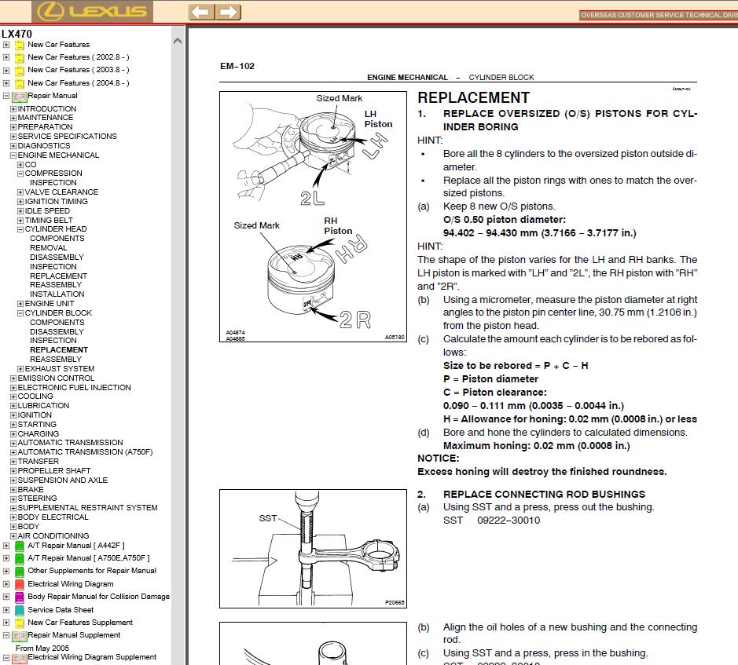Click the connecting rod SST press illustration

coord(313,549)
